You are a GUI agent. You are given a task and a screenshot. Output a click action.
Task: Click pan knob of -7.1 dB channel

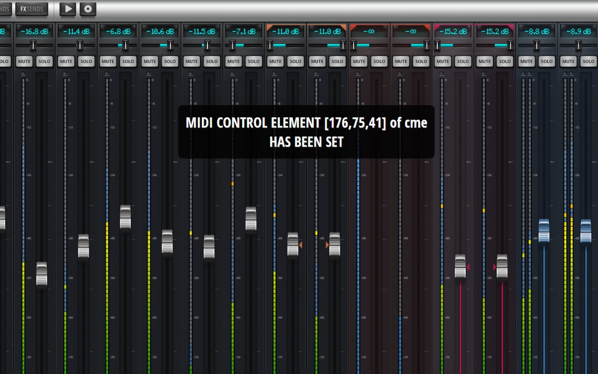233,45
